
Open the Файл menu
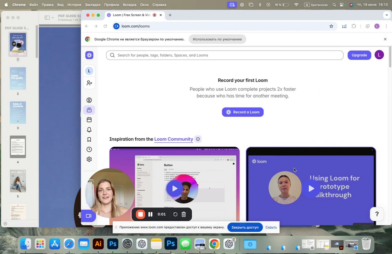(x=34, y=5)
